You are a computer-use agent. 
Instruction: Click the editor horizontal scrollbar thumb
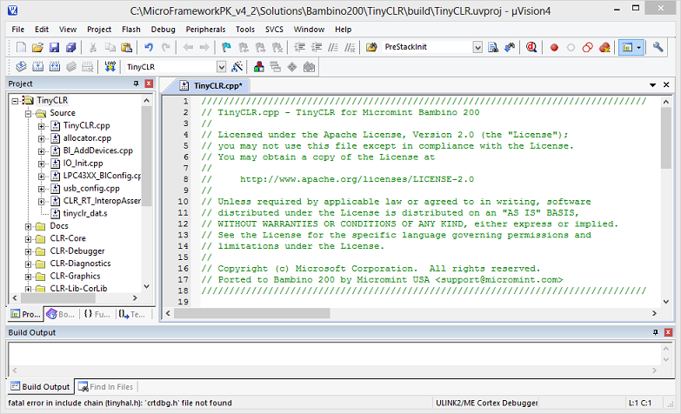tap(252, 313)
